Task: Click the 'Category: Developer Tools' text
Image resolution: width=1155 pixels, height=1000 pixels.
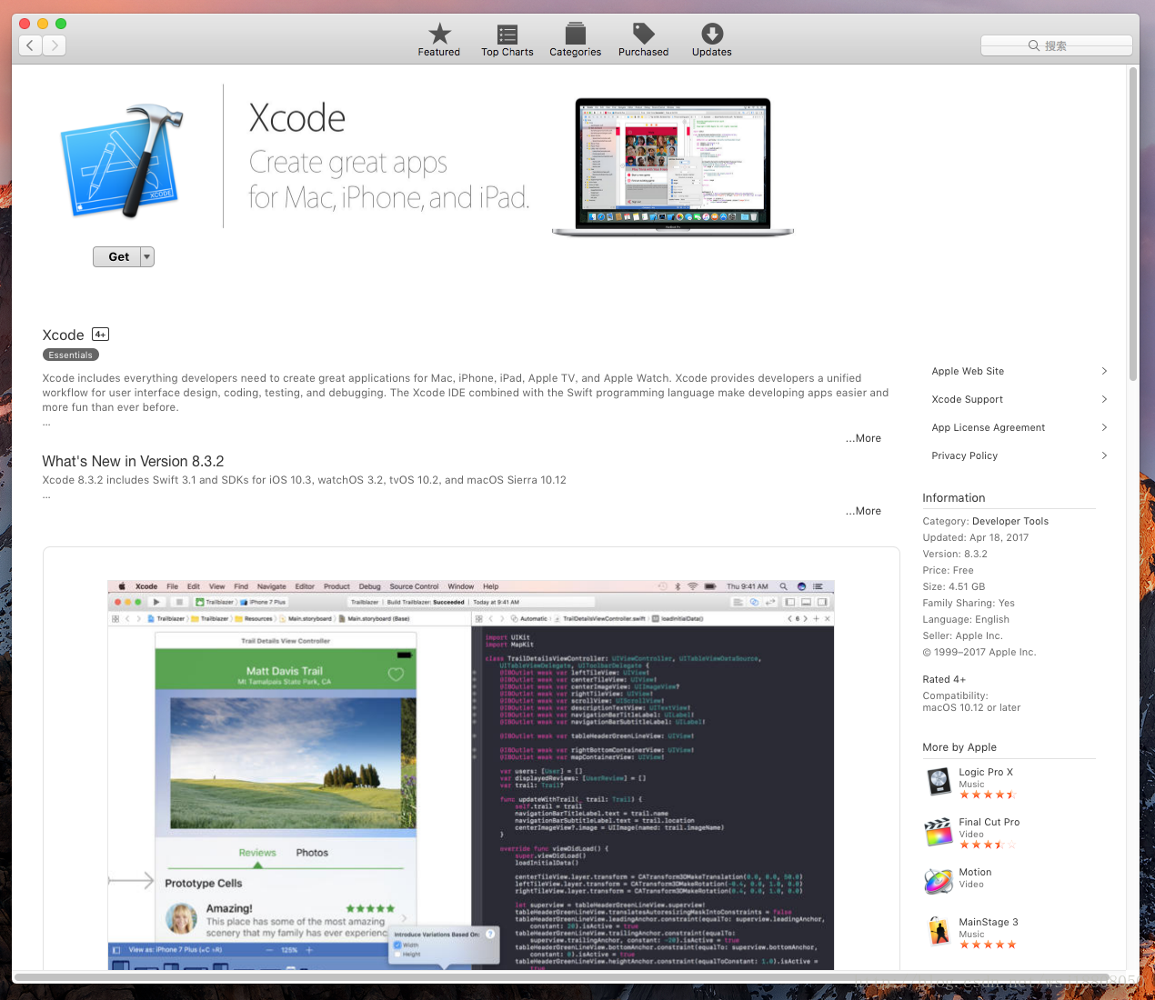Action: click(x=986, y=521)
